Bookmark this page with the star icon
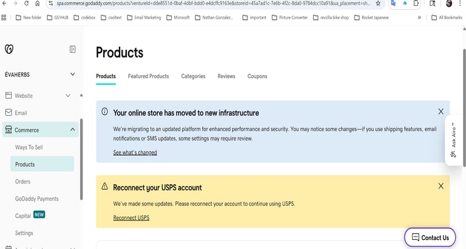The width and height of the screenshot is (466, 249). [378, 4]
